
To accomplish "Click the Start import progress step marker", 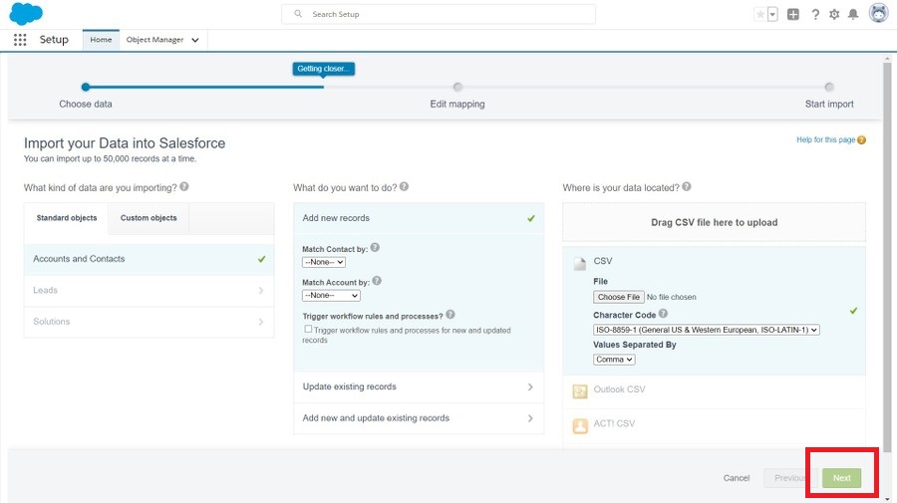I will (829, 87).
